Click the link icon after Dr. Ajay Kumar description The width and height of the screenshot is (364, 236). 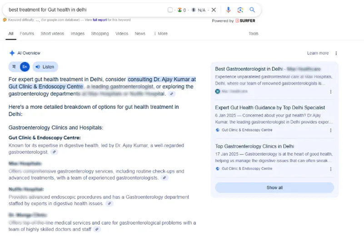pos(55,152)
